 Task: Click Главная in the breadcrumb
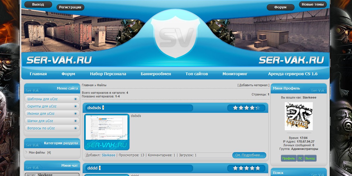(88, 85)
